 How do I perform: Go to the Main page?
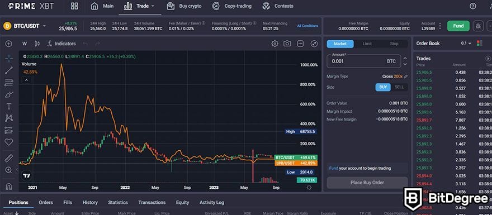click(x=102, y=6)
